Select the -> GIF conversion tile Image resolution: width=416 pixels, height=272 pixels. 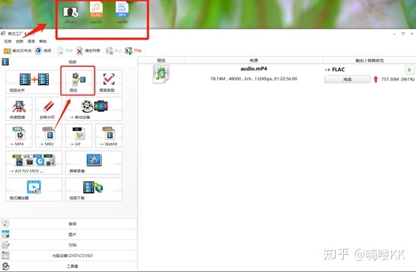click(x=79, y=135)
